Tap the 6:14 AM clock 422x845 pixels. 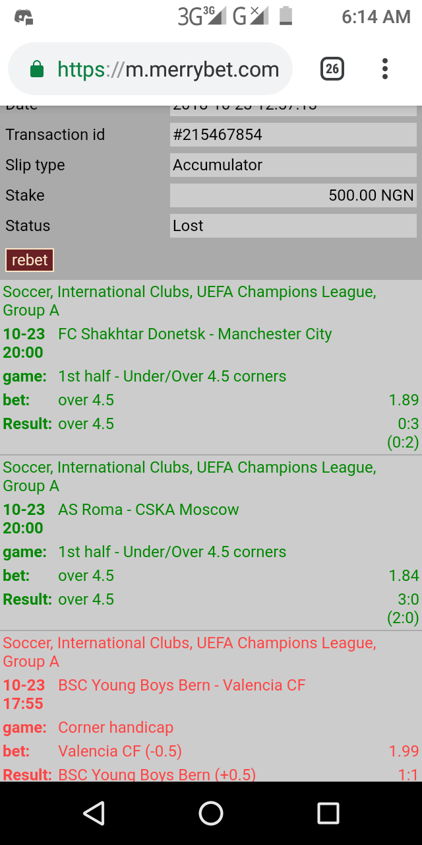point(376,17)
